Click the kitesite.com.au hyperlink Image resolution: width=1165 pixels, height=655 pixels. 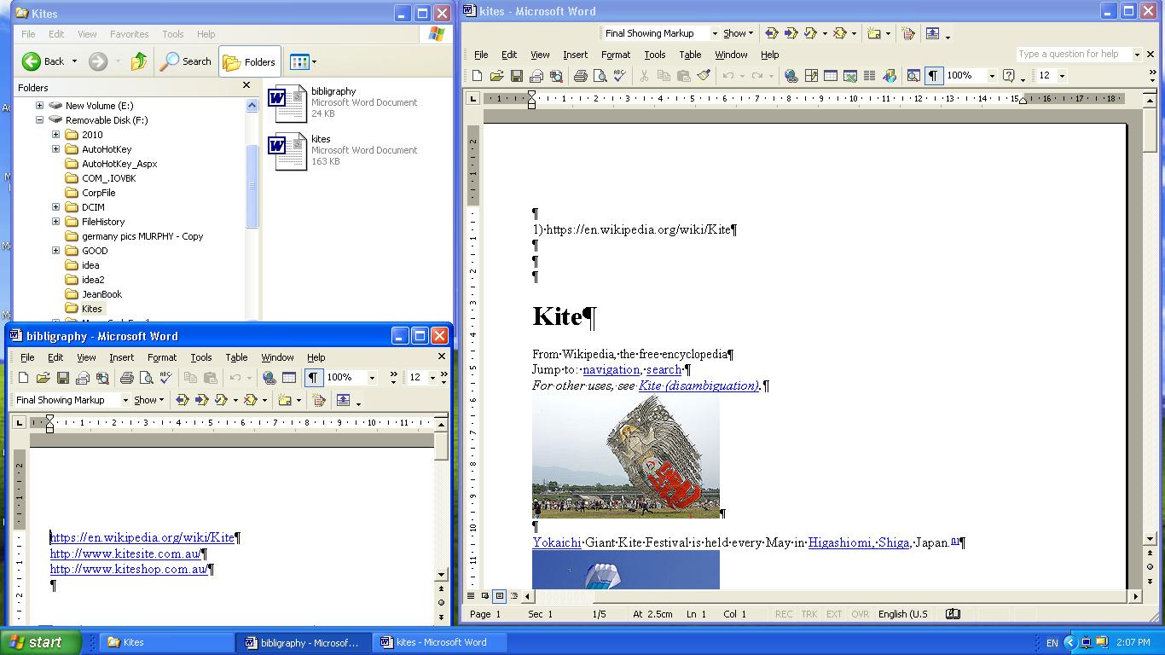tap(125, 554)
